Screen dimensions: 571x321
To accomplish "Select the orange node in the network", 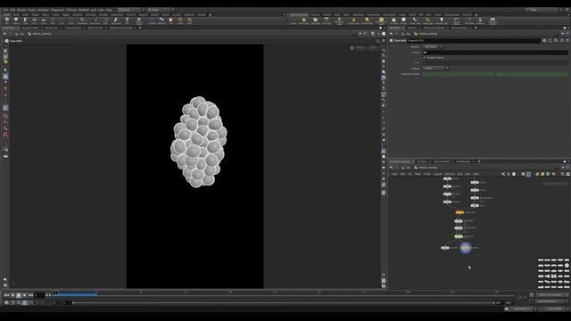I will pos(459,212).
